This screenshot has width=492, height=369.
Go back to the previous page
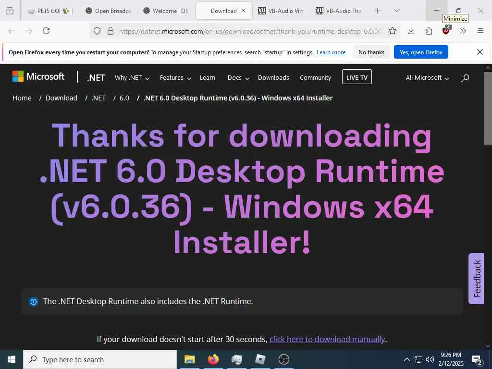click(x=12, y=31)
